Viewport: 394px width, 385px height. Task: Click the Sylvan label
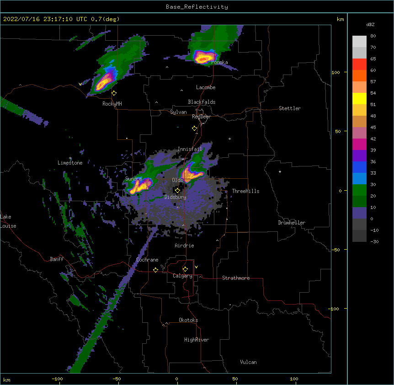pyautogui.click(x=178, y=112)
